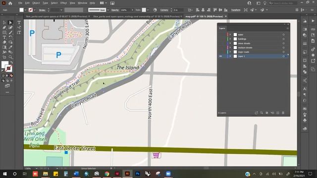Expand the medium streets layer

click(x=230, y=47)
